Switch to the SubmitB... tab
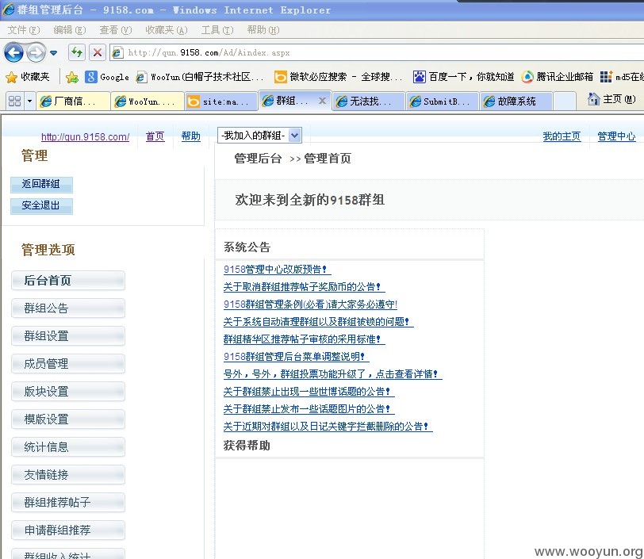 point(443,101)
